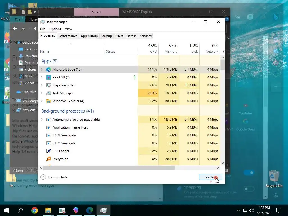Click the horizontal scrollbar left arrow
Viewport: 288px width, 216px height.
tap(41, 168)
